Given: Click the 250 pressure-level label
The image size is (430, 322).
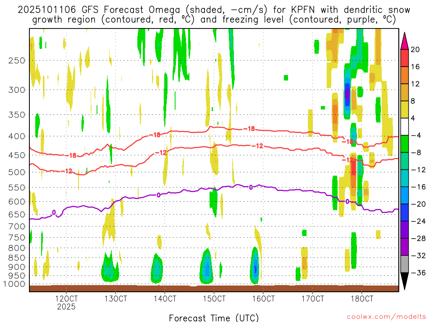Looking at the screenshot, I should [x=17, y=60].
